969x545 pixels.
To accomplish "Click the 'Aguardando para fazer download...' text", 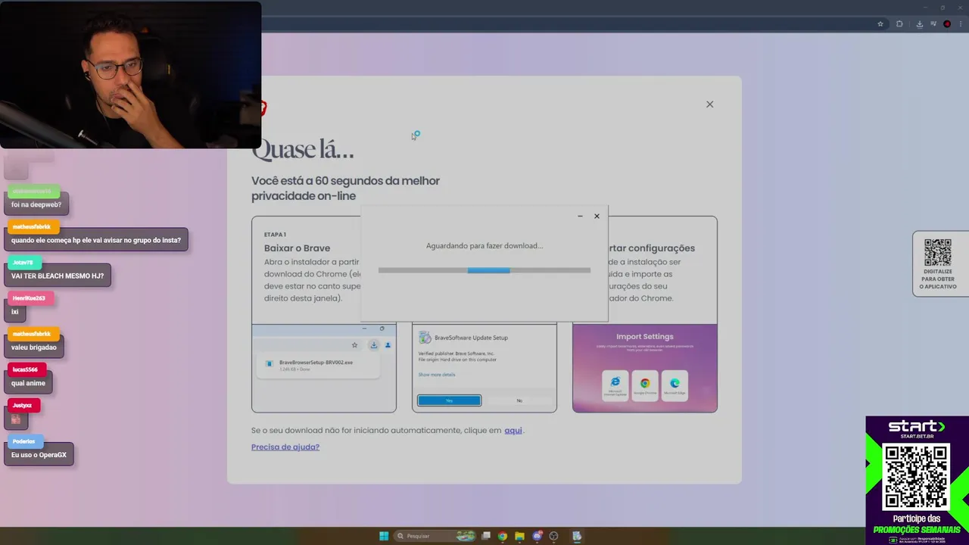I will pyautogui.click(x=484, y=246).
